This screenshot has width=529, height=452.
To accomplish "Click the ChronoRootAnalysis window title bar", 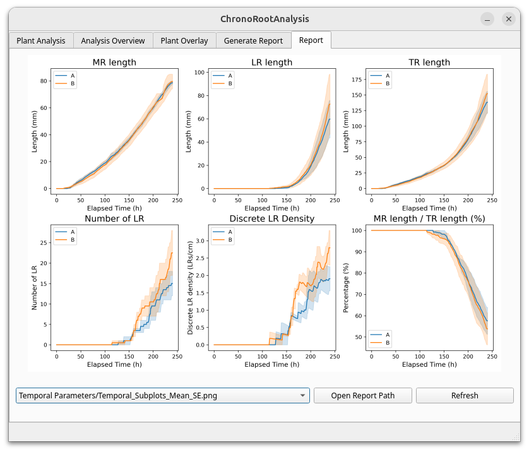I will click(x=264, y=19).
